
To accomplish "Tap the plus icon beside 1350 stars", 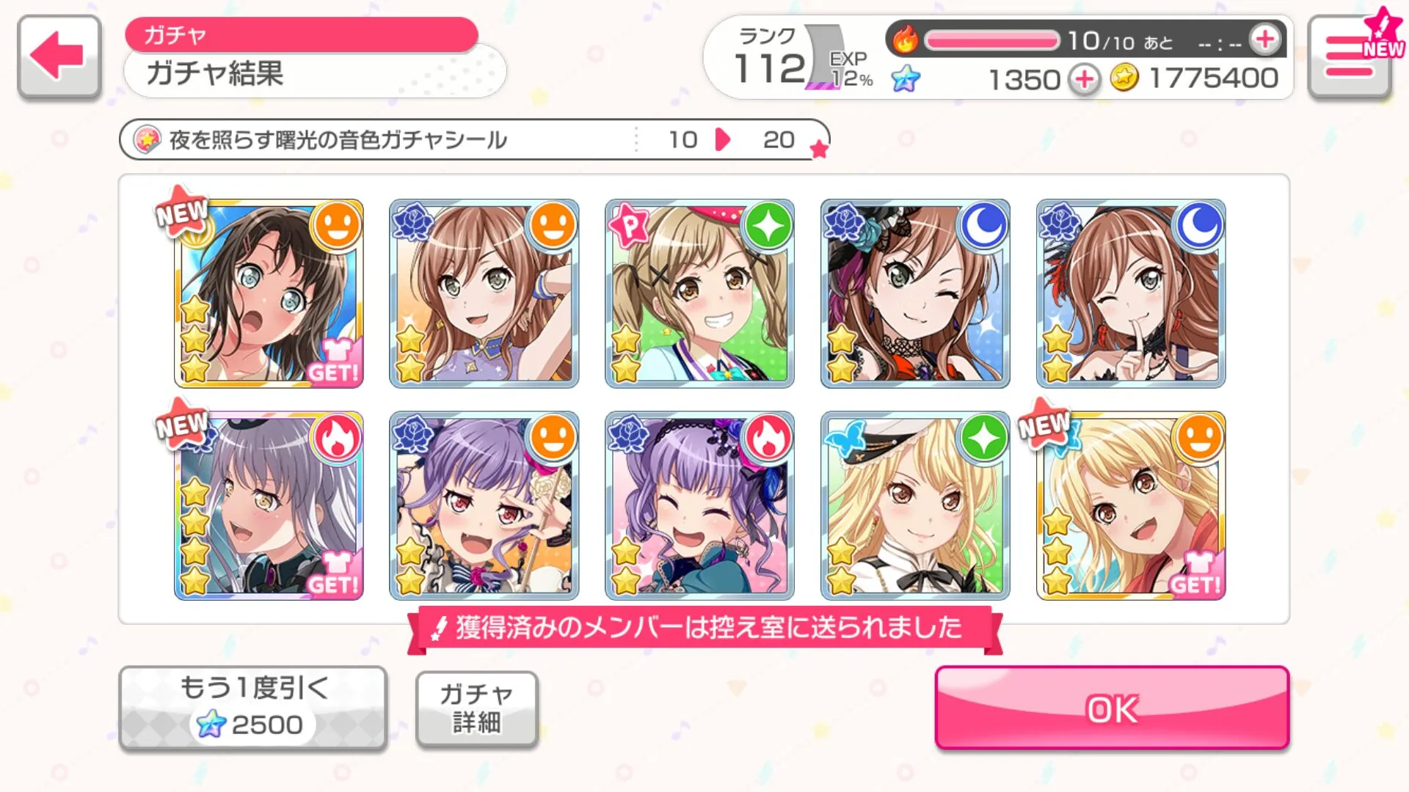I will 1084,78.
